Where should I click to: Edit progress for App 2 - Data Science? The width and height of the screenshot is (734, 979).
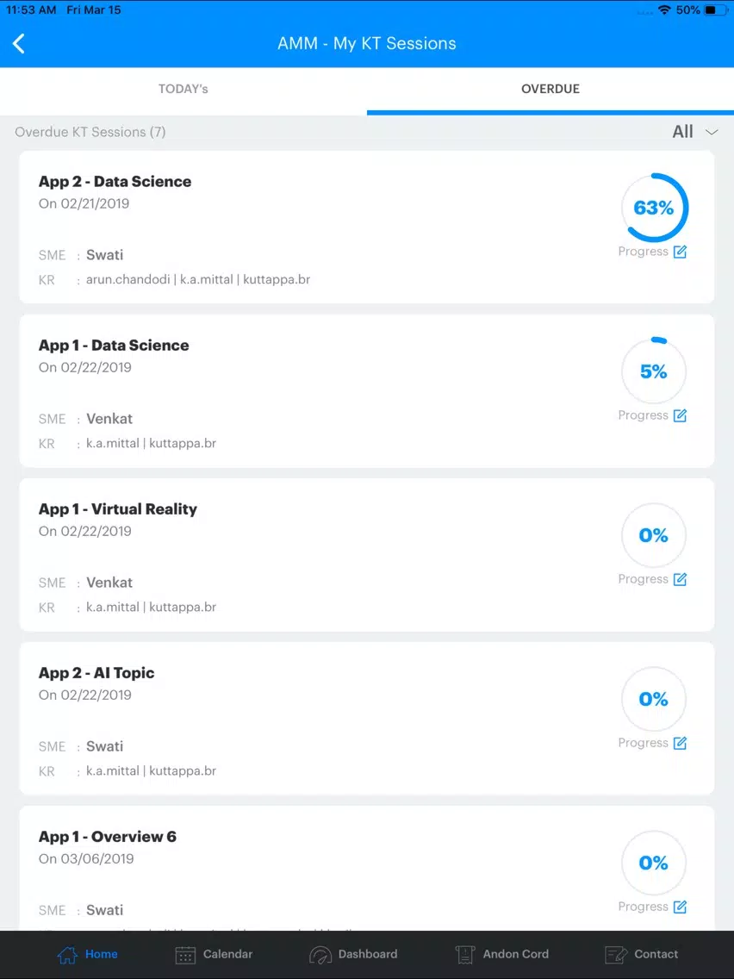point(680,252)
